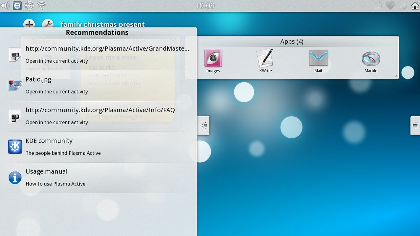This screenshot has width=420, height=236.
Task: Open the Usage manual recommendation
Action: click(98, 178)
